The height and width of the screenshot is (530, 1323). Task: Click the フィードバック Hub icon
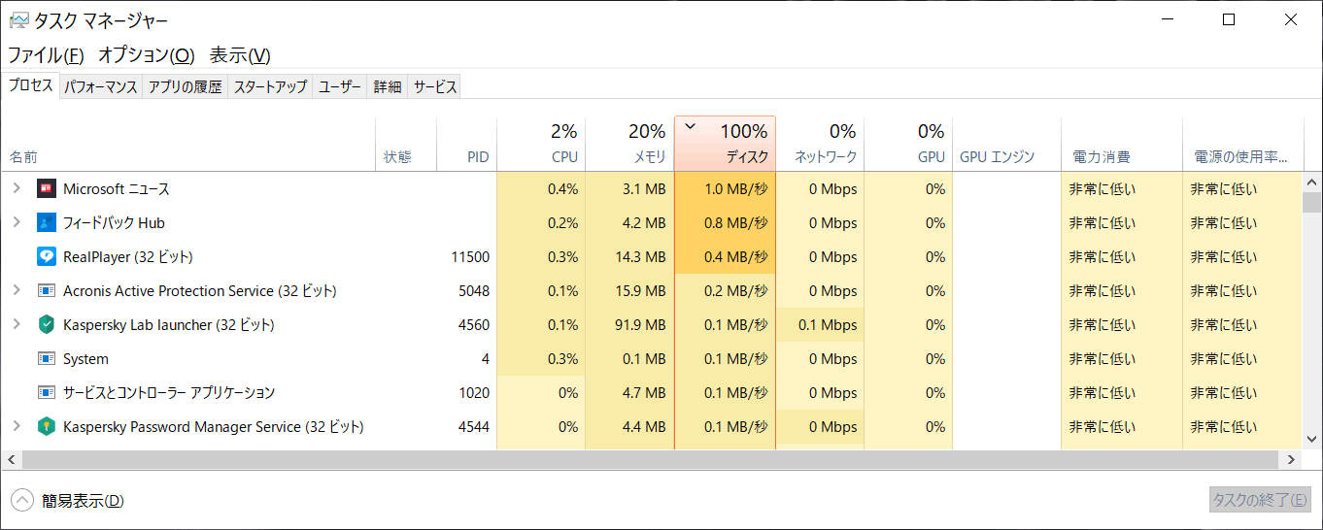coord(47,222)
